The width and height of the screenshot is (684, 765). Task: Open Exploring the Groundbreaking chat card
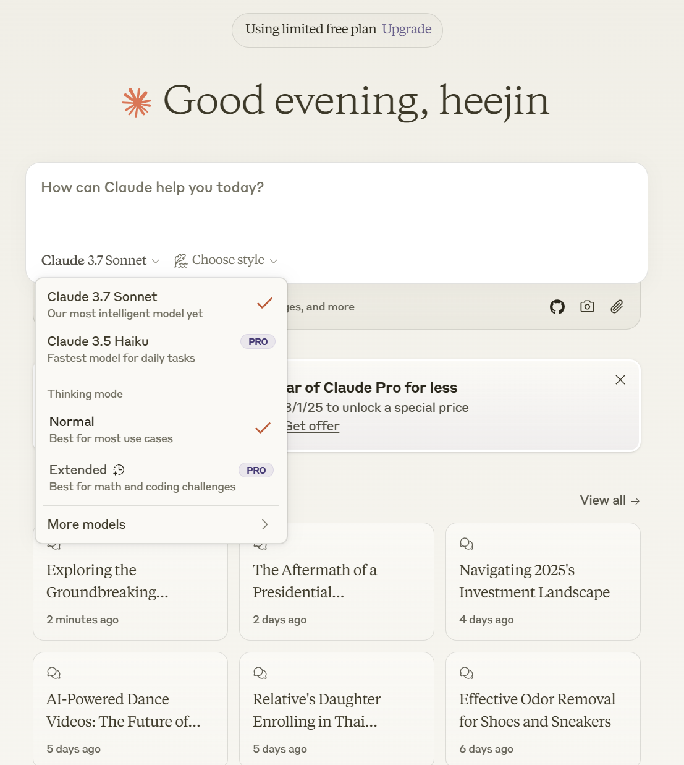pyautogui.click(x=130, y=581)
